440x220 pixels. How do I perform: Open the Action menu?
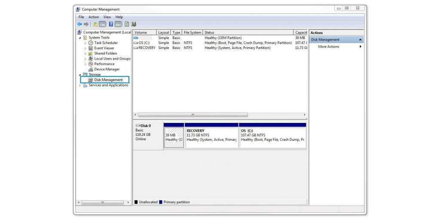coord(93,17)
